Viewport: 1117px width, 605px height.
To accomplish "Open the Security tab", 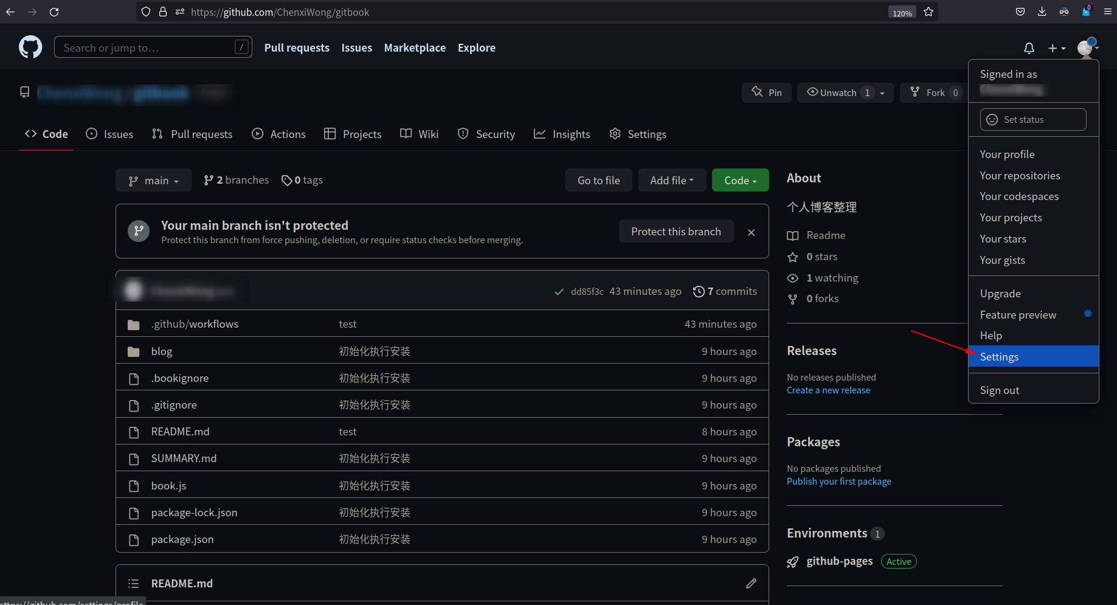I will click(486, 134).
